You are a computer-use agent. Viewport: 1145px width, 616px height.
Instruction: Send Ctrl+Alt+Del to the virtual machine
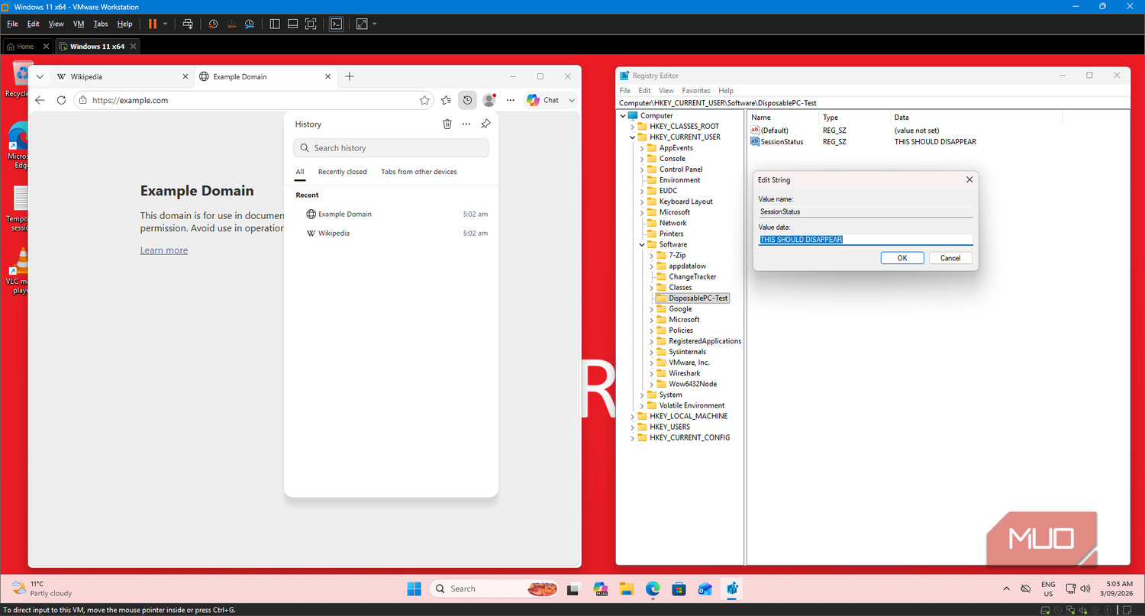pos(188,24)
